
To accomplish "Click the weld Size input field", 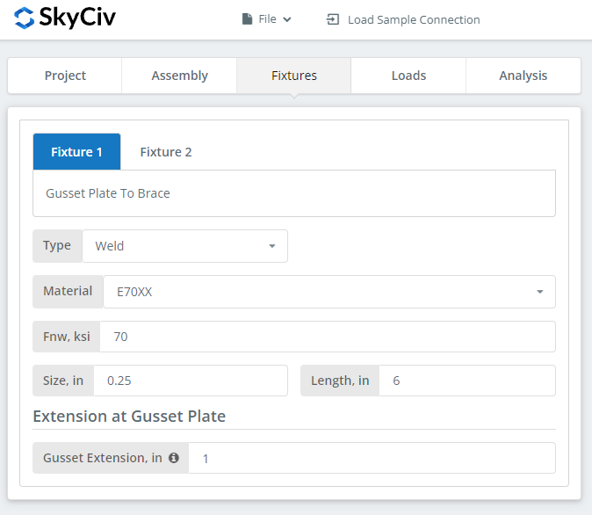I will tap(191, 381).
